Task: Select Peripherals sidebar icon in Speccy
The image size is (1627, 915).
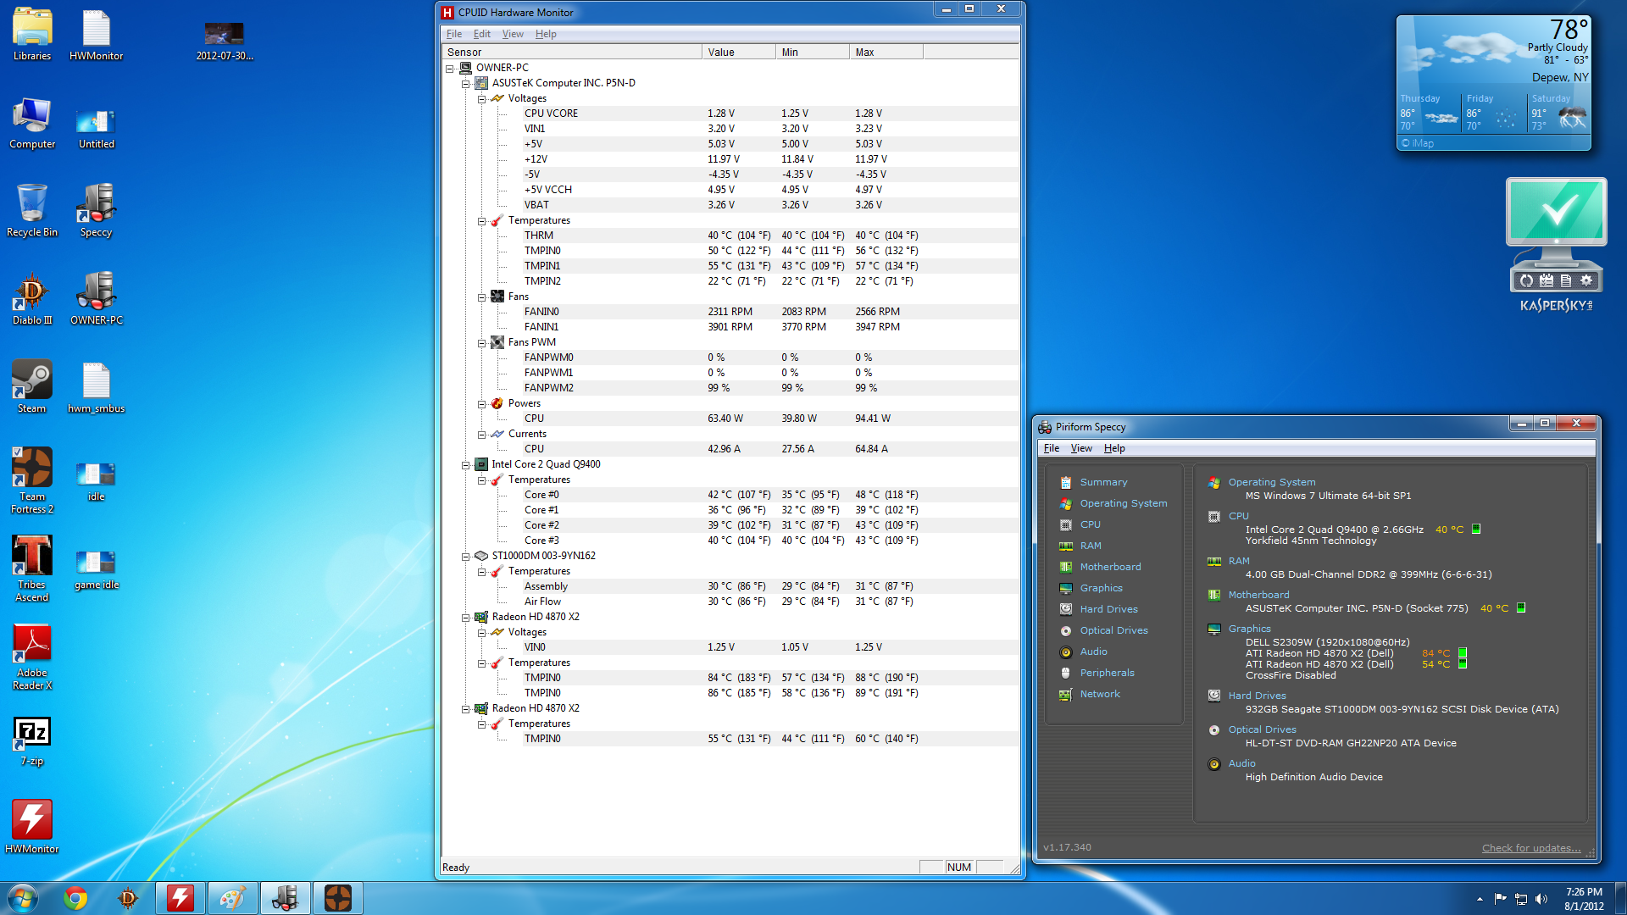Action: tap(1066, 673)
